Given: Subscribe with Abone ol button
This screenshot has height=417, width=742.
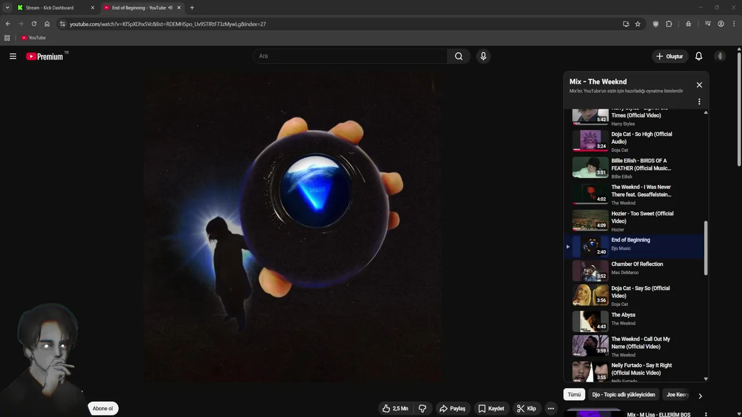Looking at the screenshot, I should click(x=103, y=408).
